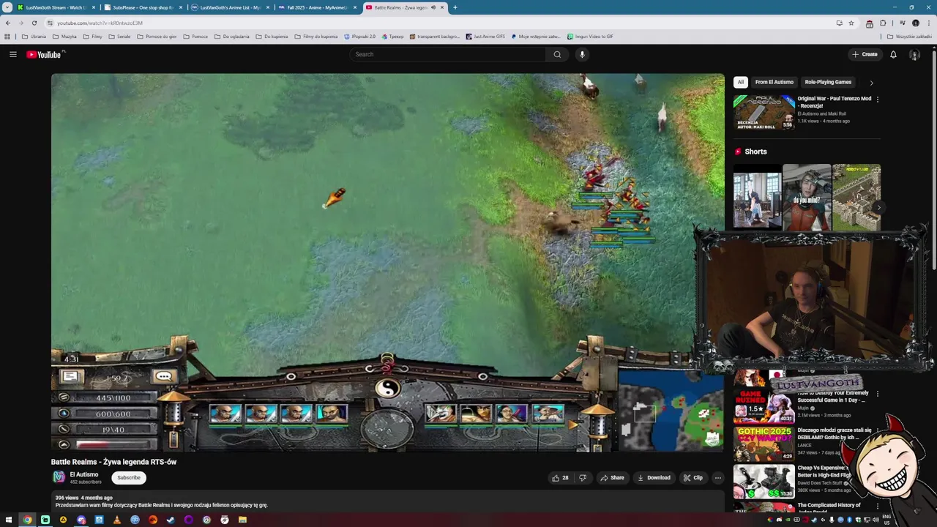Open the tab search dropdown arrow

point(7,7)
